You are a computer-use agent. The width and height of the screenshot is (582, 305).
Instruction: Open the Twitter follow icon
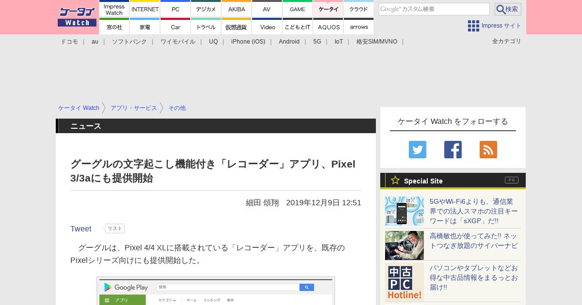click(418, 150)
